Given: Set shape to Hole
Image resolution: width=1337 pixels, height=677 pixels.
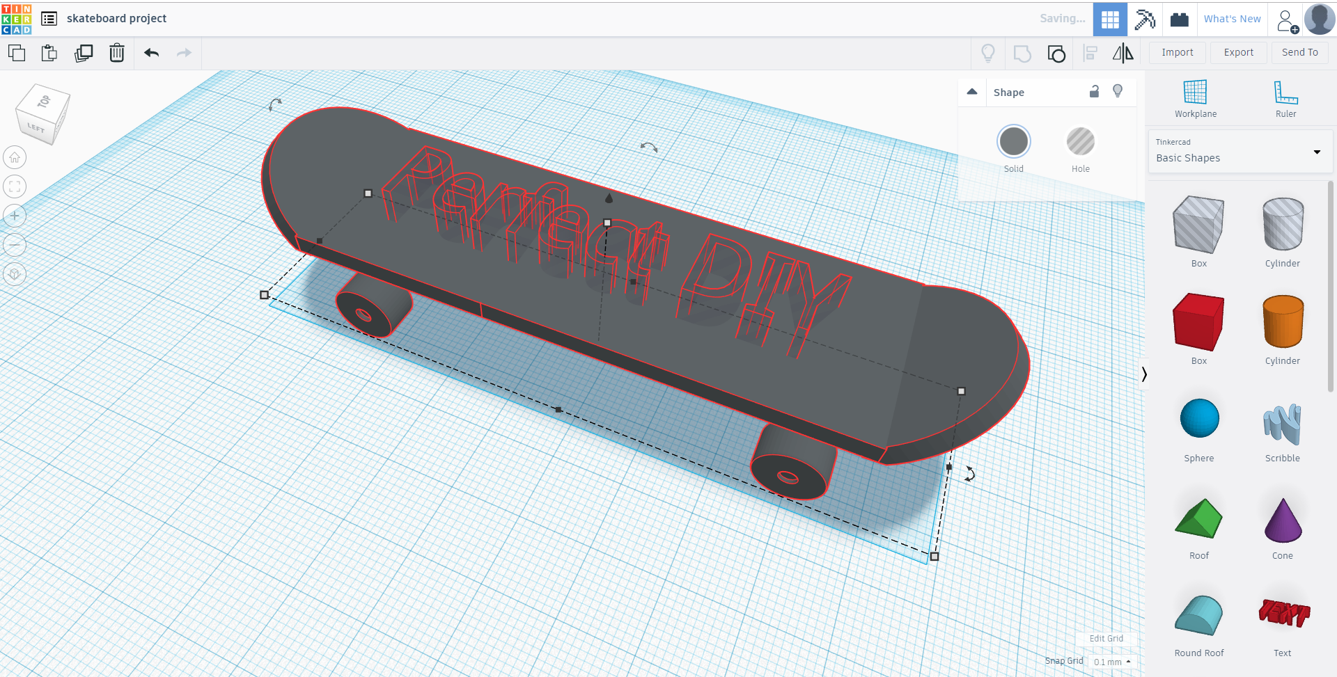Looking at the screenshot, I should pos(1081,142).
